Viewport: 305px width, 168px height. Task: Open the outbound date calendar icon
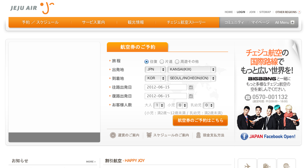[191, 87]
